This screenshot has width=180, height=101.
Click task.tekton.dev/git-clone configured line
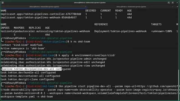[27, 79]
